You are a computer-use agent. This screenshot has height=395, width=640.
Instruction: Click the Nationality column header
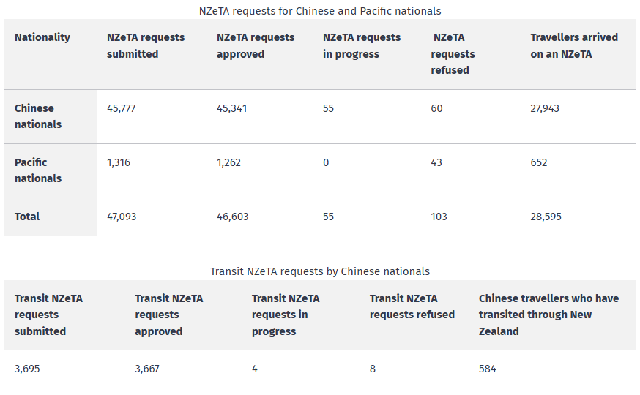click(x=42, y=37)
